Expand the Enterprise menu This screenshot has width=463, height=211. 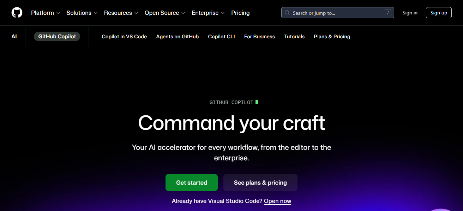click(x=208, y=13)
